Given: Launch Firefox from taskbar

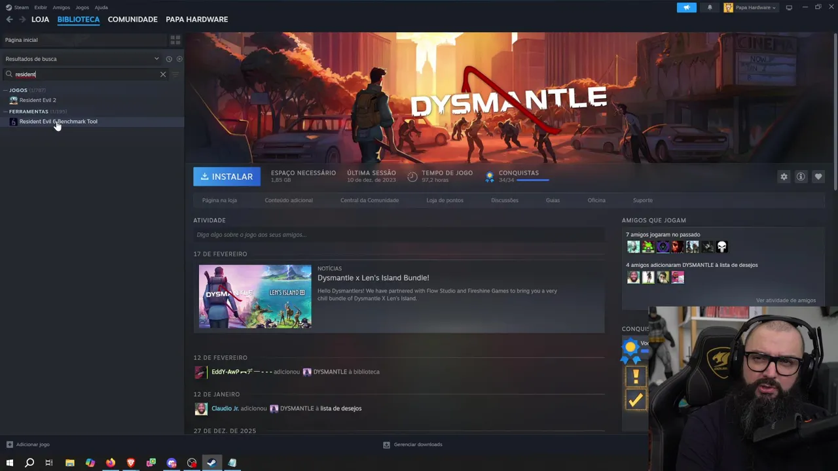Looking at the screenshot, I should (111, 462).
